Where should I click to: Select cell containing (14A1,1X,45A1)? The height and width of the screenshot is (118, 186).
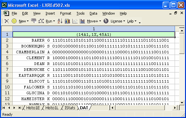pyautogui.click(x=93, y=34)
